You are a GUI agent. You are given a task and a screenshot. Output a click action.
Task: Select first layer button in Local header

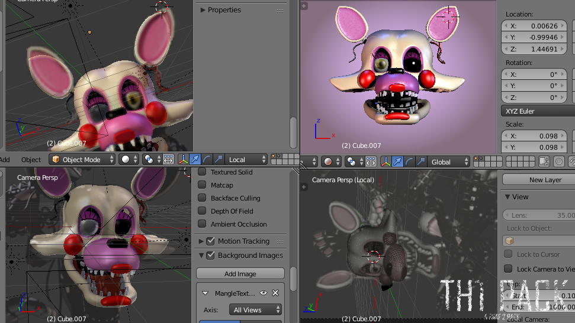coord(273,156)
